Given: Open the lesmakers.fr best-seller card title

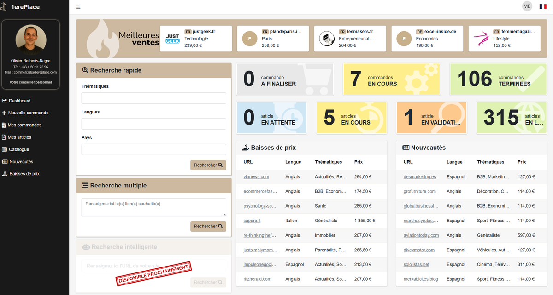Looking at the screenshot, I should point(359,32).
